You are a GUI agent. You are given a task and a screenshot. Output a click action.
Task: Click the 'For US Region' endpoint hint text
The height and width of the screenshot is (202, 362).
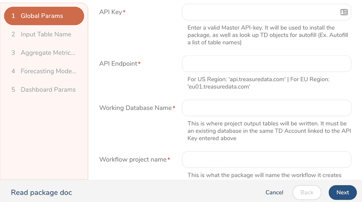(259, 83)
